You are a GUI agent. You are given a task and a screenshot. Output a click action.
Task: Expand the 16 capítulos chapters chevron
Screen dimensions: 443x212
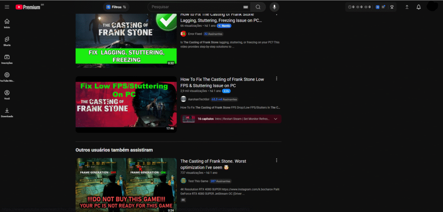click(x=276, y=119)
